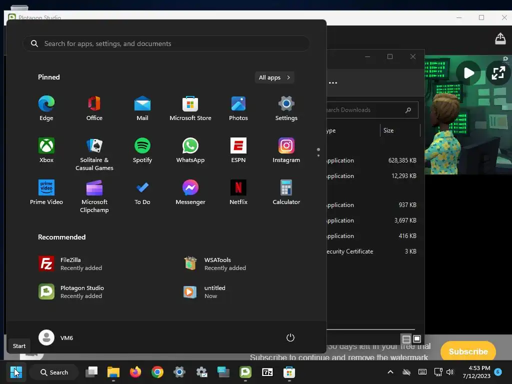Launch the ESPN app
The width and height of the screenshot is (512, 384).
click(x=238, y=150)
